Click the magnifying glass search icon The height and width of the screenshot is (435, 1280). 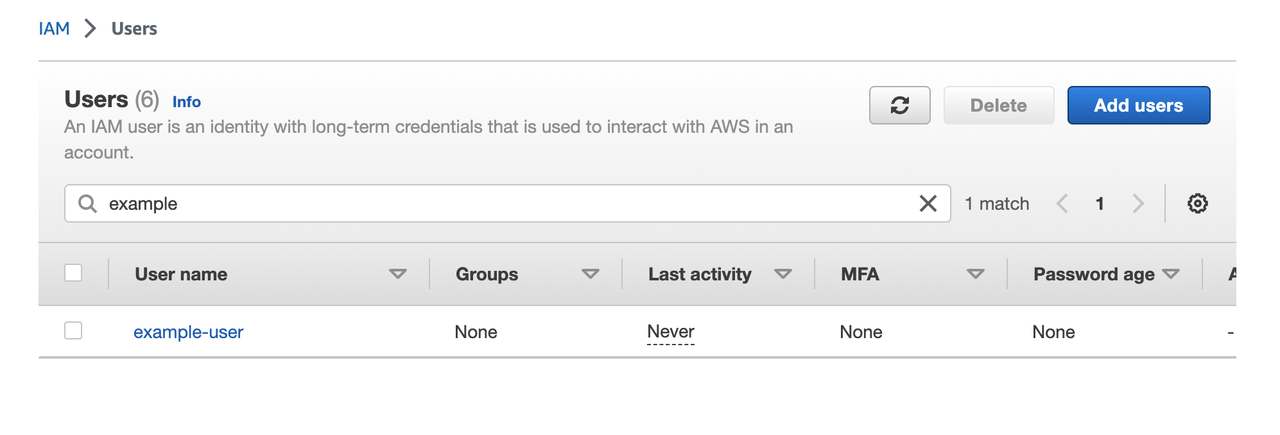88,203
